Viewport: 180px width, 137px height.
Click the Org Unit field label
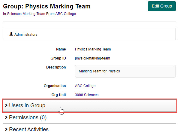pos(58,95)
